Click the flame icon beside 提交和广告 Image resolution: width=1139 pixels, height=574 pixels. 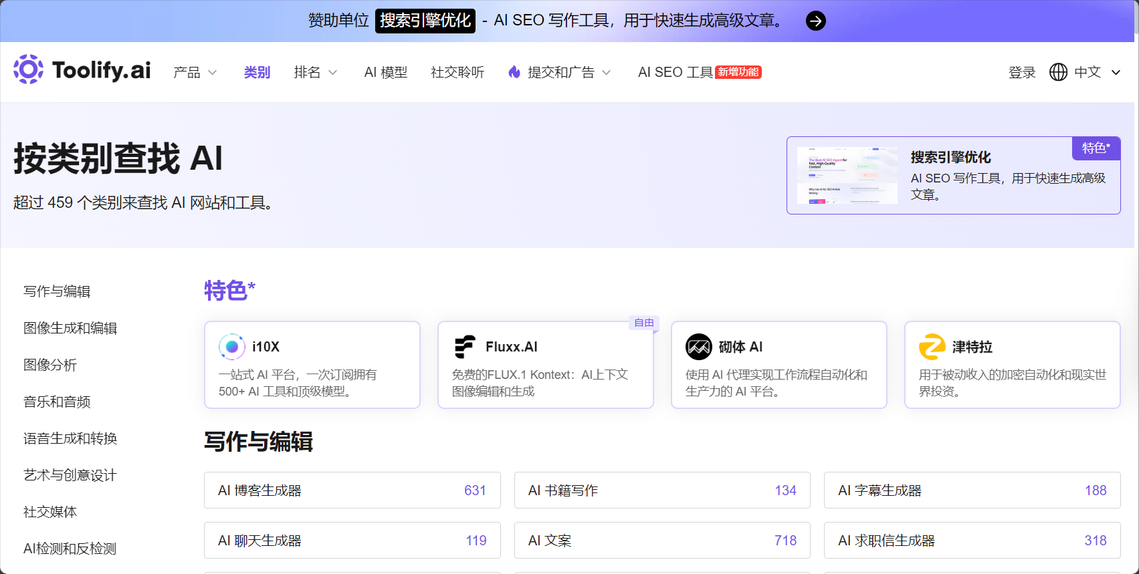tap(514, 71)
